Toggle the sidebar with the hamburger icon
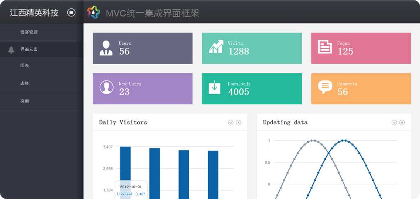The image size is (420, 199). [71, 13]
